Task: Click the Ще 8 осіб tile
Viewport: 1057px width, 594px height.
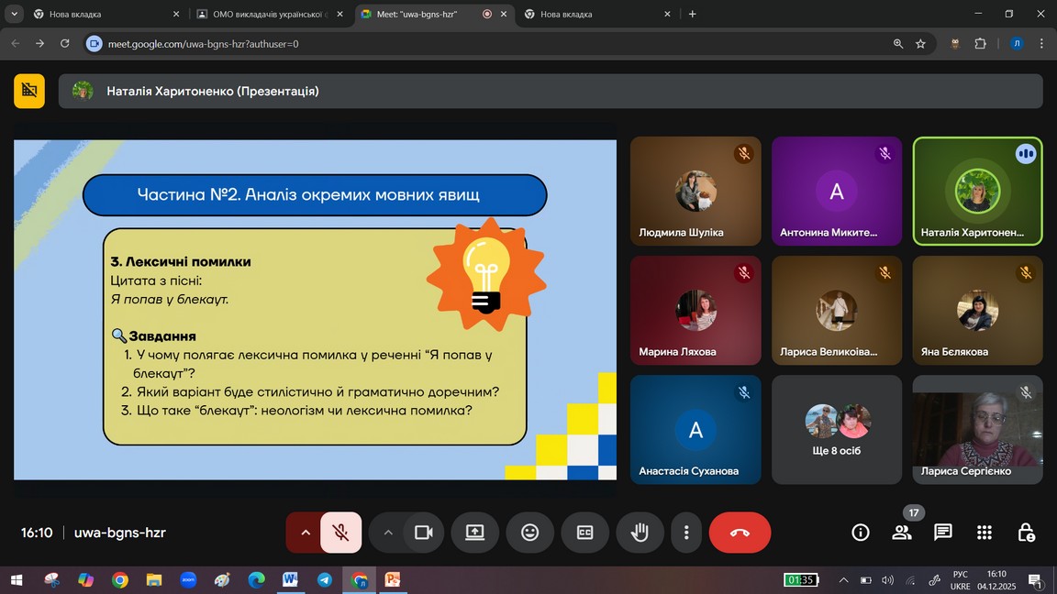Action: (x=836, y=430)
